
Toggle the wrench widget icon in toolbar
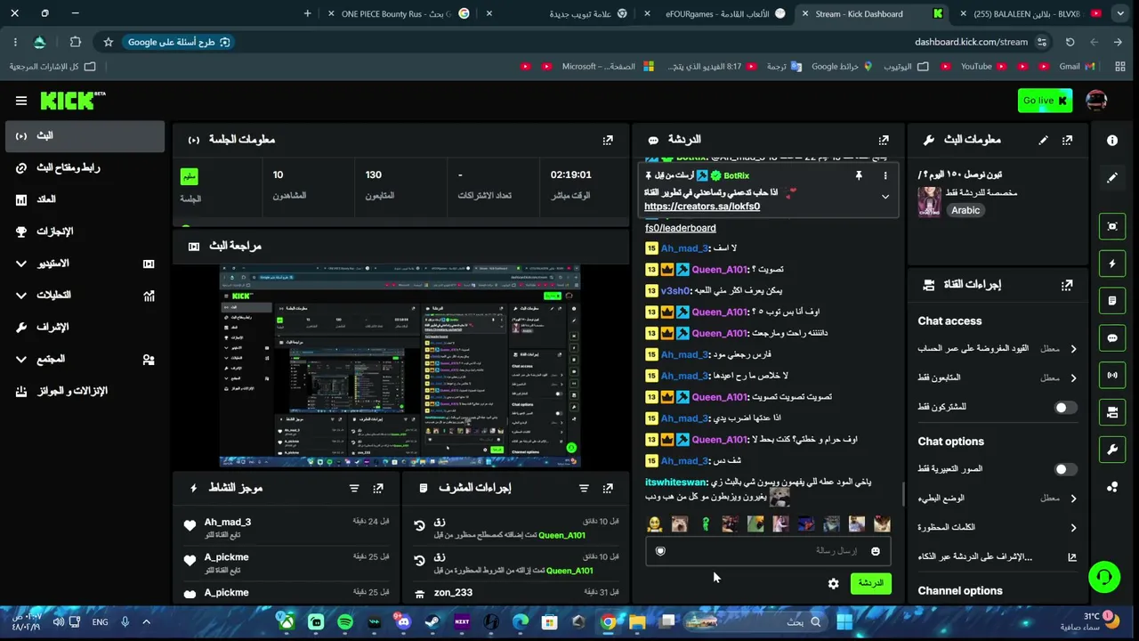(1112, 450)
